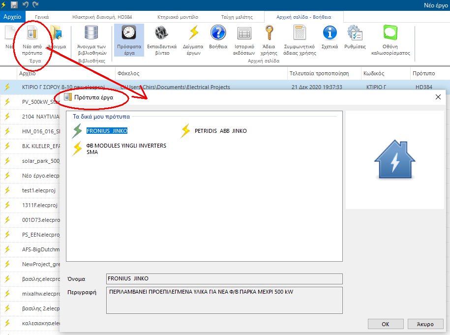Select the Recent projects clock icon
450x335 pixels.
pyautogui.click(x=129, y=33)
